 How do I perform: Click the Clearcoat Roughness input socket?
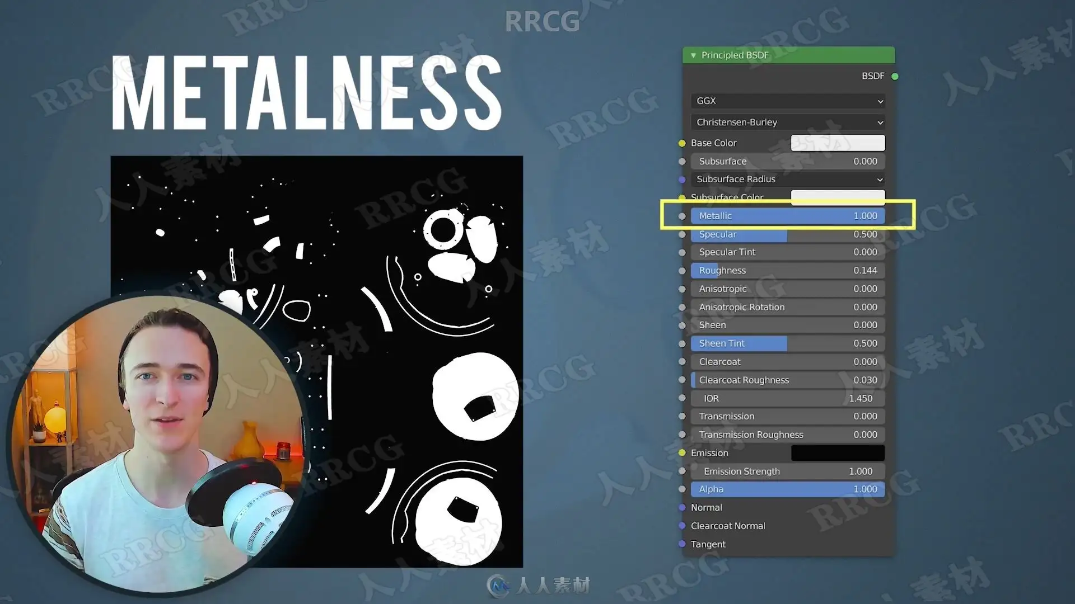pos(682,380)
